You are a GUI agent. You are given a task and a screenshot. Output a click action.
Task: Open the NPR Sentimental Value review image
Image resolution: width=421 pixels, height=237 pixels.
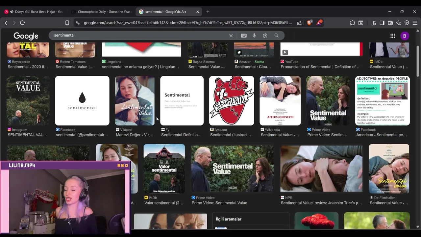coord(321,169)
